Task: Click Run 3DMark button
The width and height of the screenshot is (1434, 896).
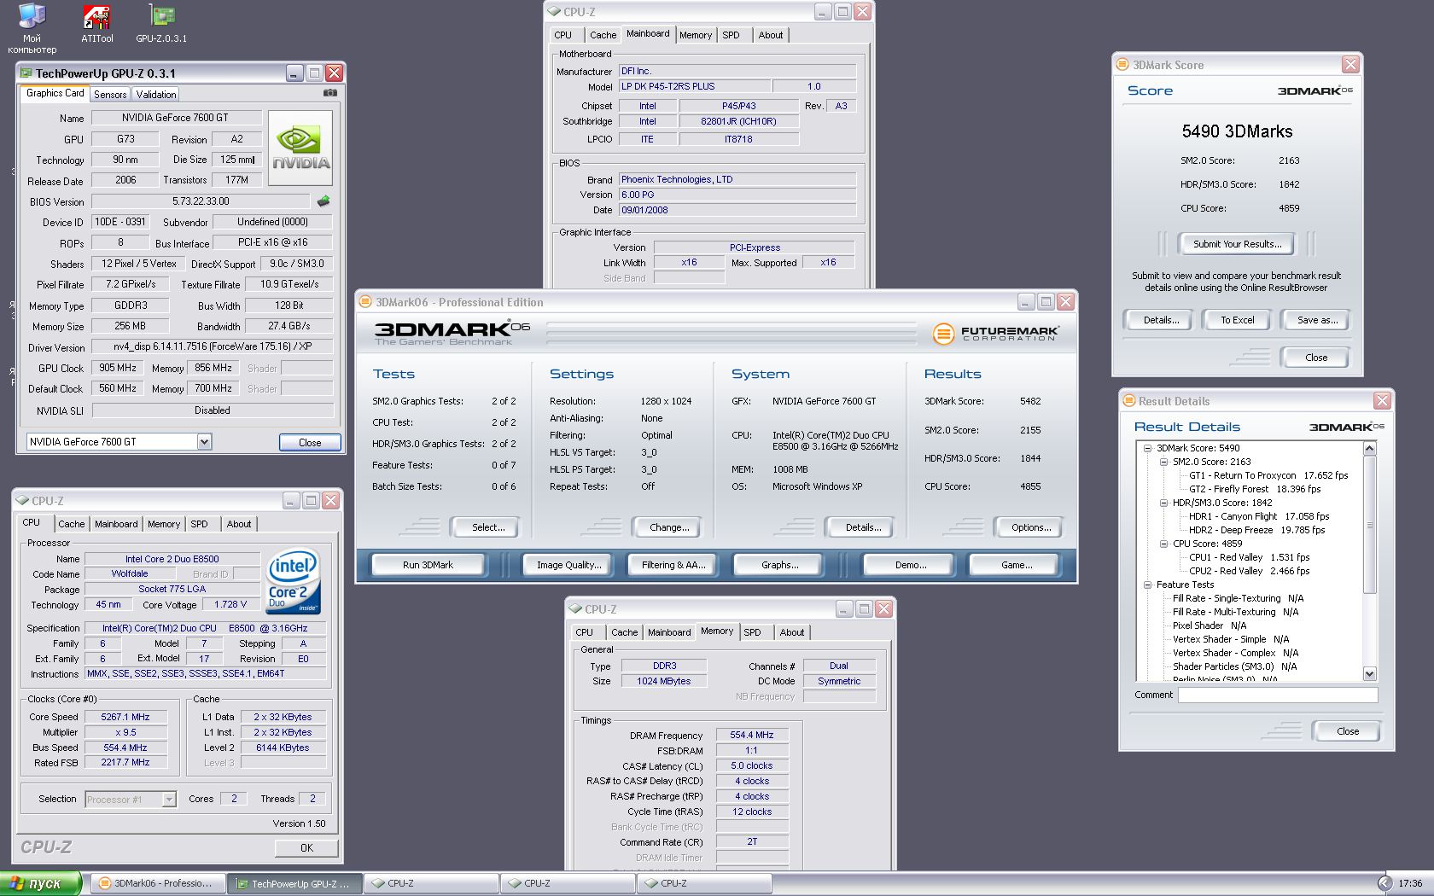Action: 428,565
